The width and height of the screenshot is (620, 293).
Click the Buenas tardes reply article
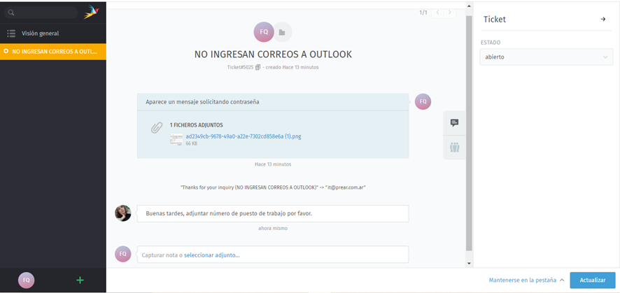273,213
